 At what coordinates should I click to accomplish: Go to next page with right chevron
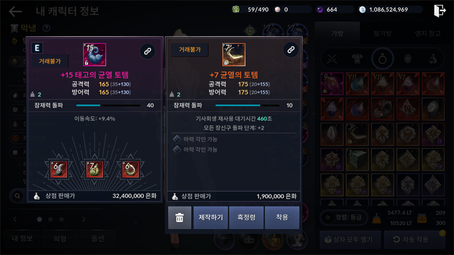click(83, 219)
